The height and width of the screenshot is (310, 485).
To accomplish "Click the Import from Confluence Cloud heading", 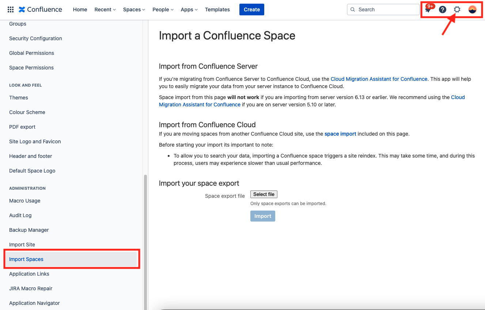I will click(207, 125).
